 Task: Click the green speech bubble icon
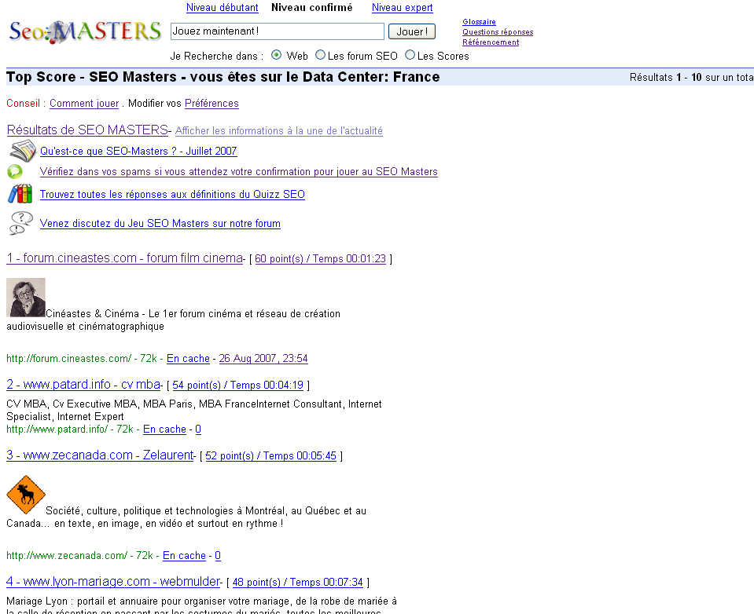pos(15,171)
